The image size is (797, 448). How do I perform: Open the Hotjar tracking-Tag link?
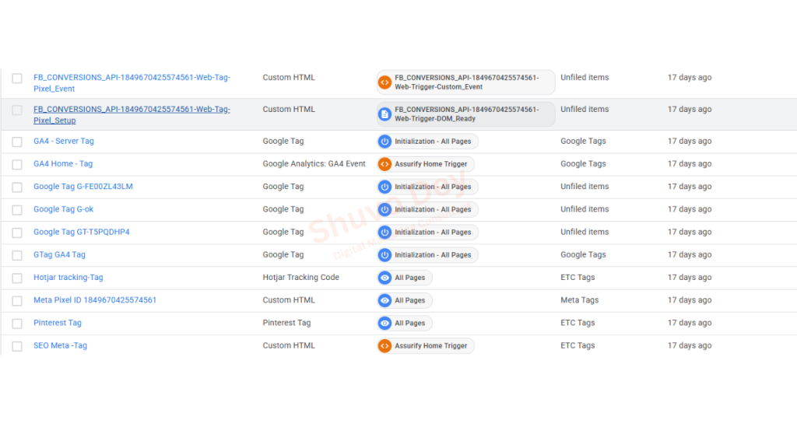pyautogui.click(x=68, y=278)
